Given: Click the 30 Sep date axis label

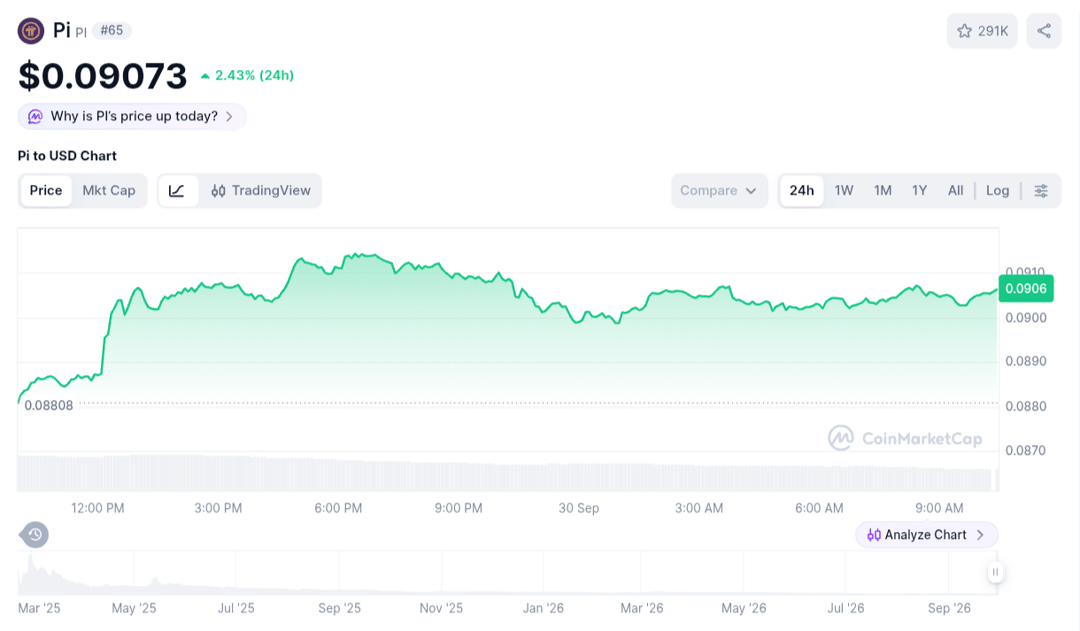Looking at the screenshot, I should pos(579,508).
